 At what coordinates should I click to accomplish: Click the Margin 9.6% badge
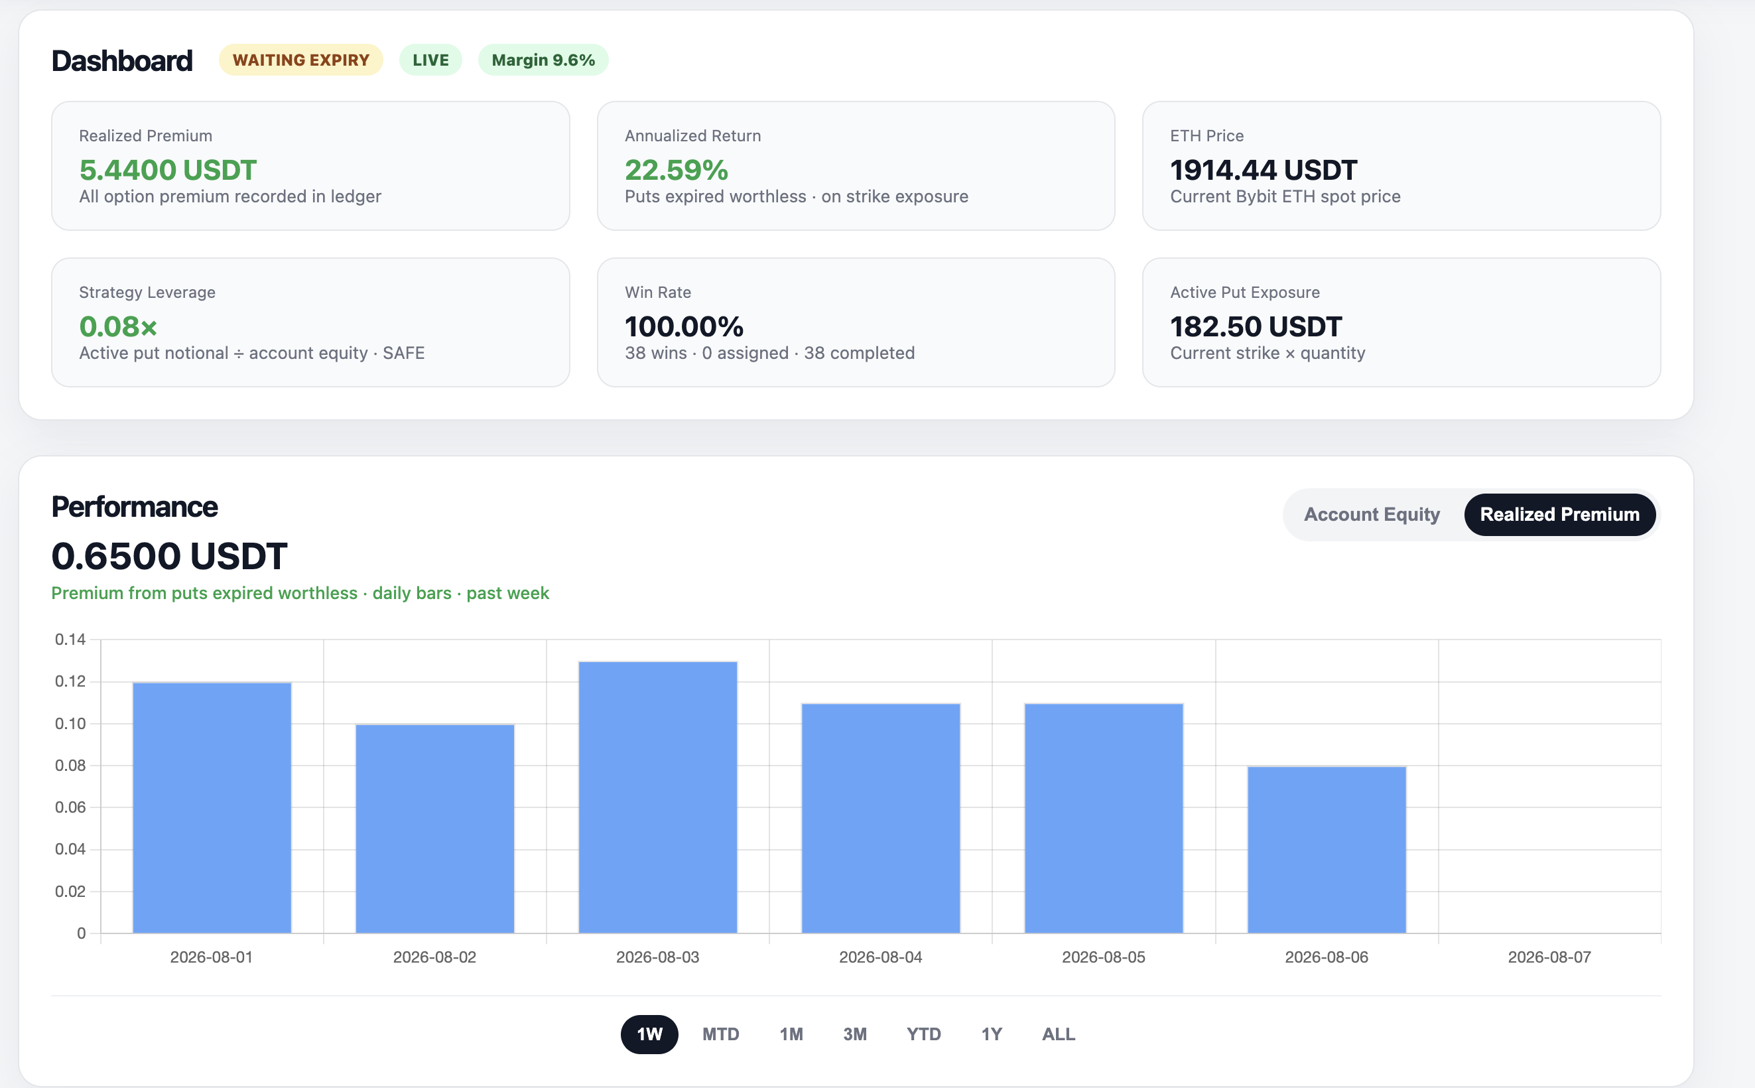click(x=543, y=60)
